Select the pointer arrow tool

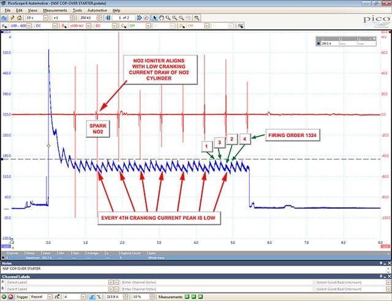pos(155,18)
